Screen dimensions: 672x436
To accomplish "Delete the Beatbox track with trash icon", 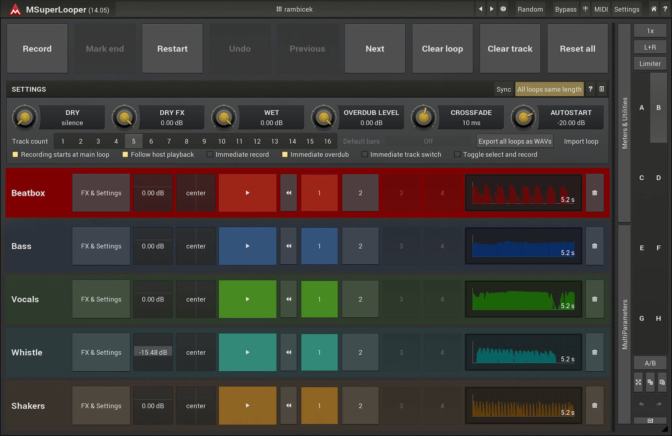I will click(594, 193).
